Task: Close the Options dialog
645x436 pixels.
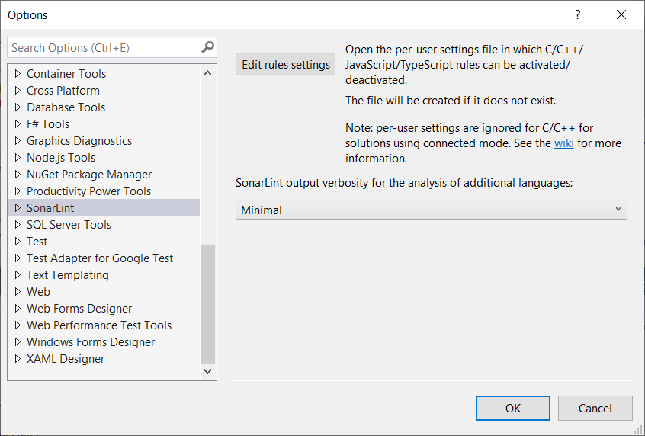Action: click(x=621, y=14)
